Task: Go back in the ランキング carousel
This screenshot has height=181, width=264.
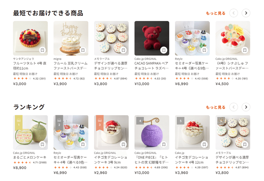Action: click(x=234, y=107)
